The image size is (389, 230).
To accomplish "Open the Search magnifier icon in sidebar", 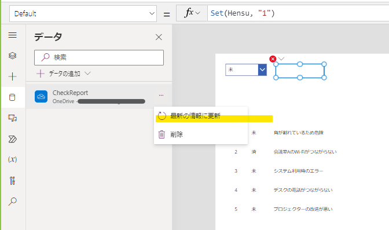I will point(12,201).
